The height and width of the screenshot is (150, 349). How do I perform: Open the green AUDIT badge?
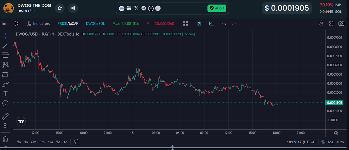217,8
